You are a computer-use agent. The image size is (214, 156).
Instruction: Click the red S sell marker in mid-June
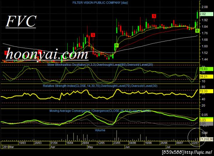154,16
